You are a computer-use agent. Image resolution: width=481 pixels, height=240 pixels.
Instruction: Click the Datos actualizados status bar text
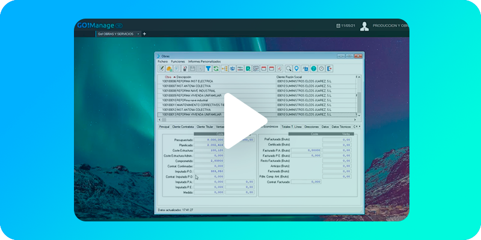(176, 210)
